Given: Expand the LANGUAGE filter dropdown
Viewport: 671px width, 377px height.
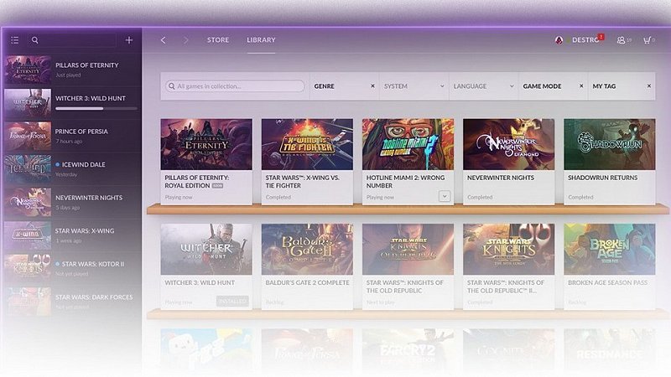Looking at the screenshot, I should pyautogui.click(x=484, y=86).
